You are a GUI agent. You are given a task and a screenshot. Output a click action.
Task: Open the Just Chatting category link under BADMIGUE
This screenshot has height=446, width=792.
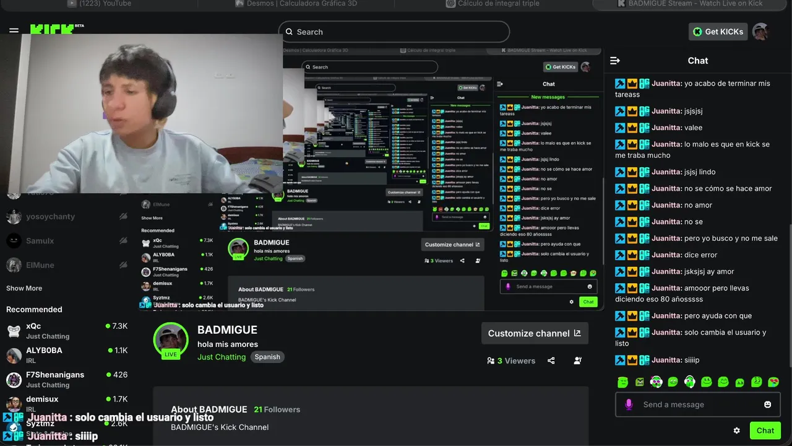point(222,357)
